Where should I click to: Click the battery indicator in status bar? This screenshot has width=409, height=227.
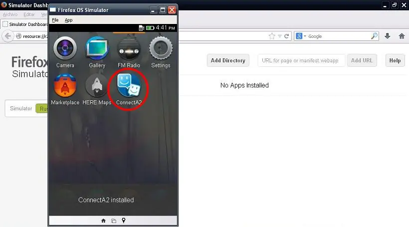(x=150, y=28)
